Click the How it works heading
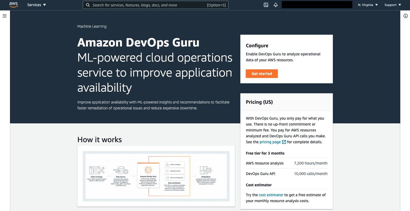Image resolution: width=410 pixels, height=211 pixels. 100,140
